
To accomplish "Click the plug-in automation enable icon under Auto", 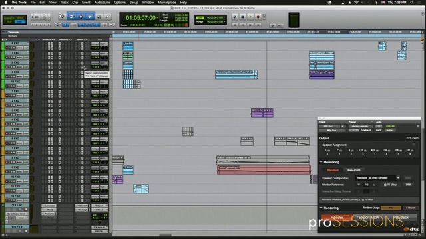I will [379, 127].
